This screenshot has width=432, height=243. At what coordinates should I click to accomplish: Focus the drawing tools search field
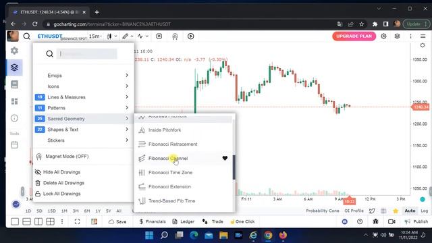(x=86, y=54)
